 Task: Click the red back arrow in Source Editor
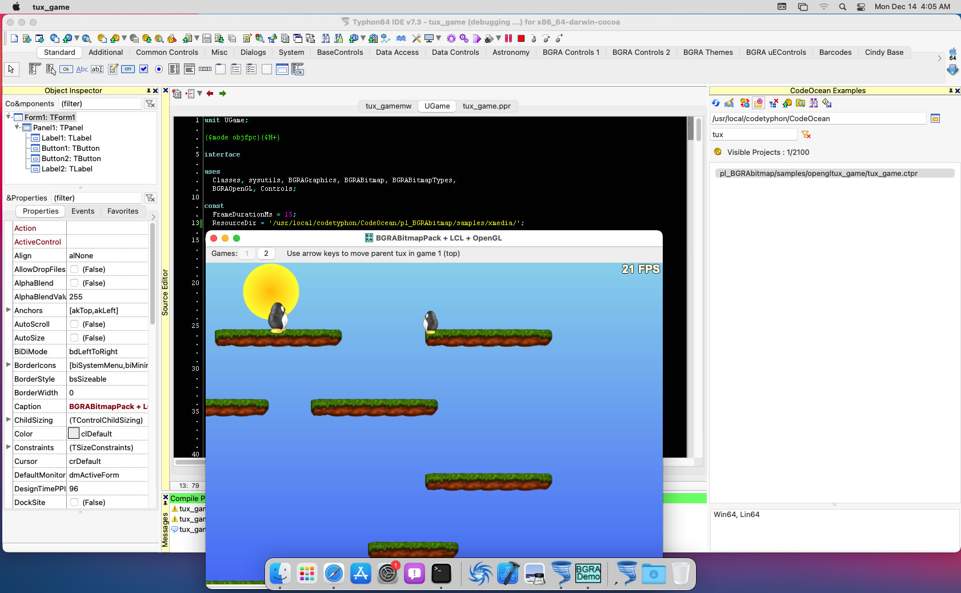point(210,93)
